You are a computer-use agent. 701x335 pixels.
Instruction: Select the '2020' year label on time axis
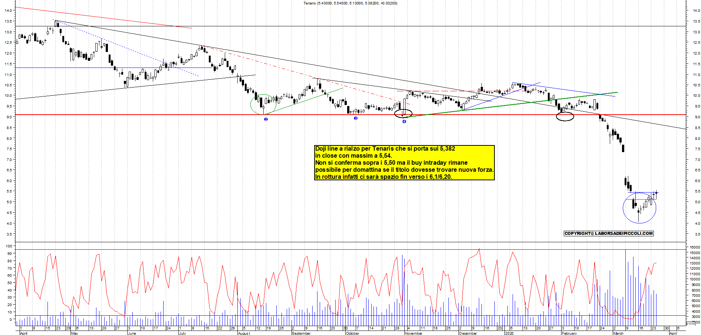pos(509,333)
